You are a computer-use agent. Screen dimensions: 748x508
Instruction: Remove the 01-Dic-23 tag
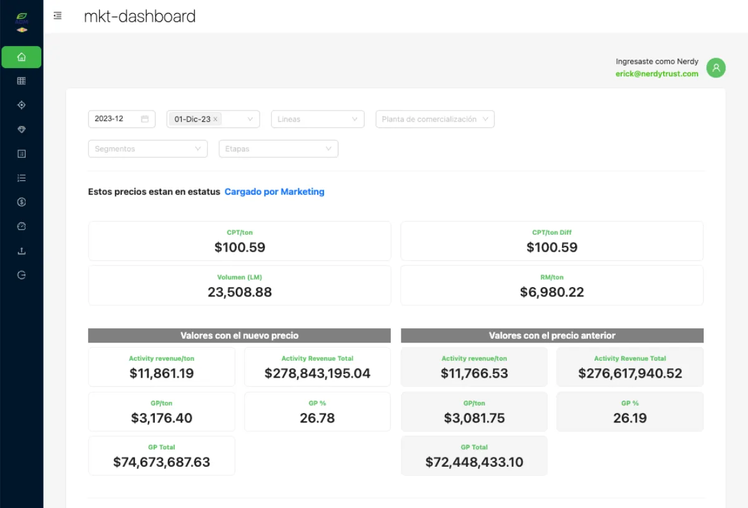tap(215, 119)
